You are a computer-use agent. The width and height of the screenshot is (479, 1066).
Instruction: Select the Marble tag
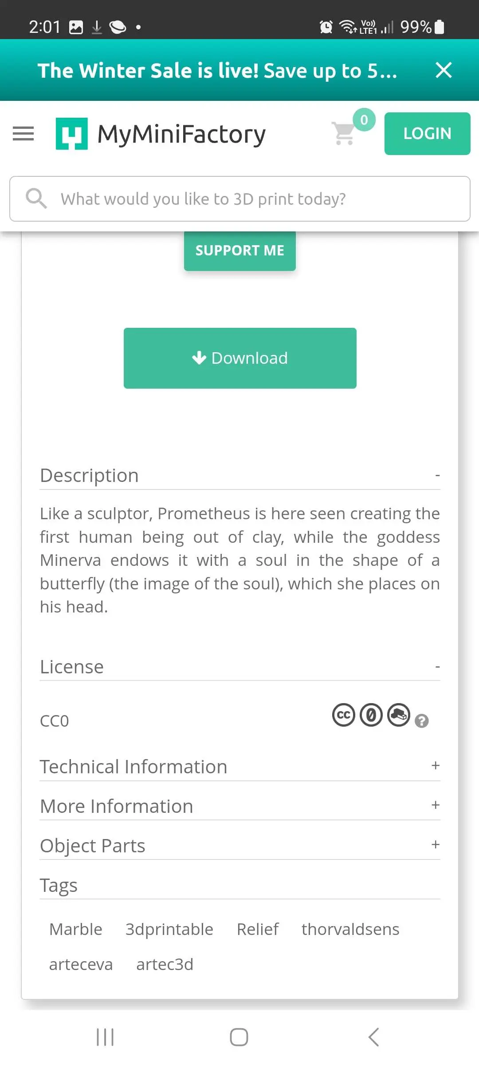[76, 929]
